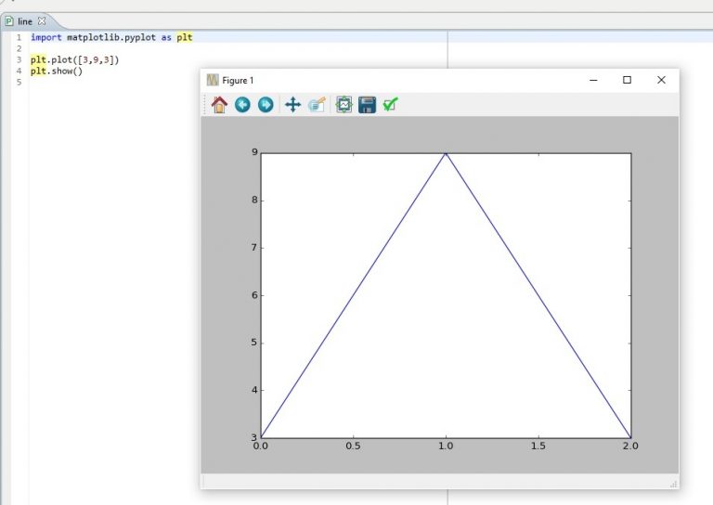Click the Figure 1 window icon
Screen dimensions: 713x505
coord(213,81)
